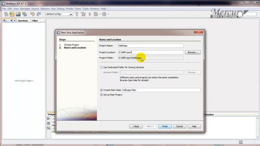This screenshot has height=146, width=260.
Task: Open the View menu
Action: click(x=16, y=9)
